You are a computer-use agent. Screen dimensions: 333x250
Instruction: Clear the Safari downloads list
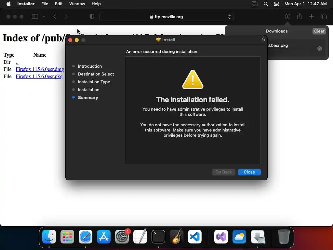coord(319,31)
